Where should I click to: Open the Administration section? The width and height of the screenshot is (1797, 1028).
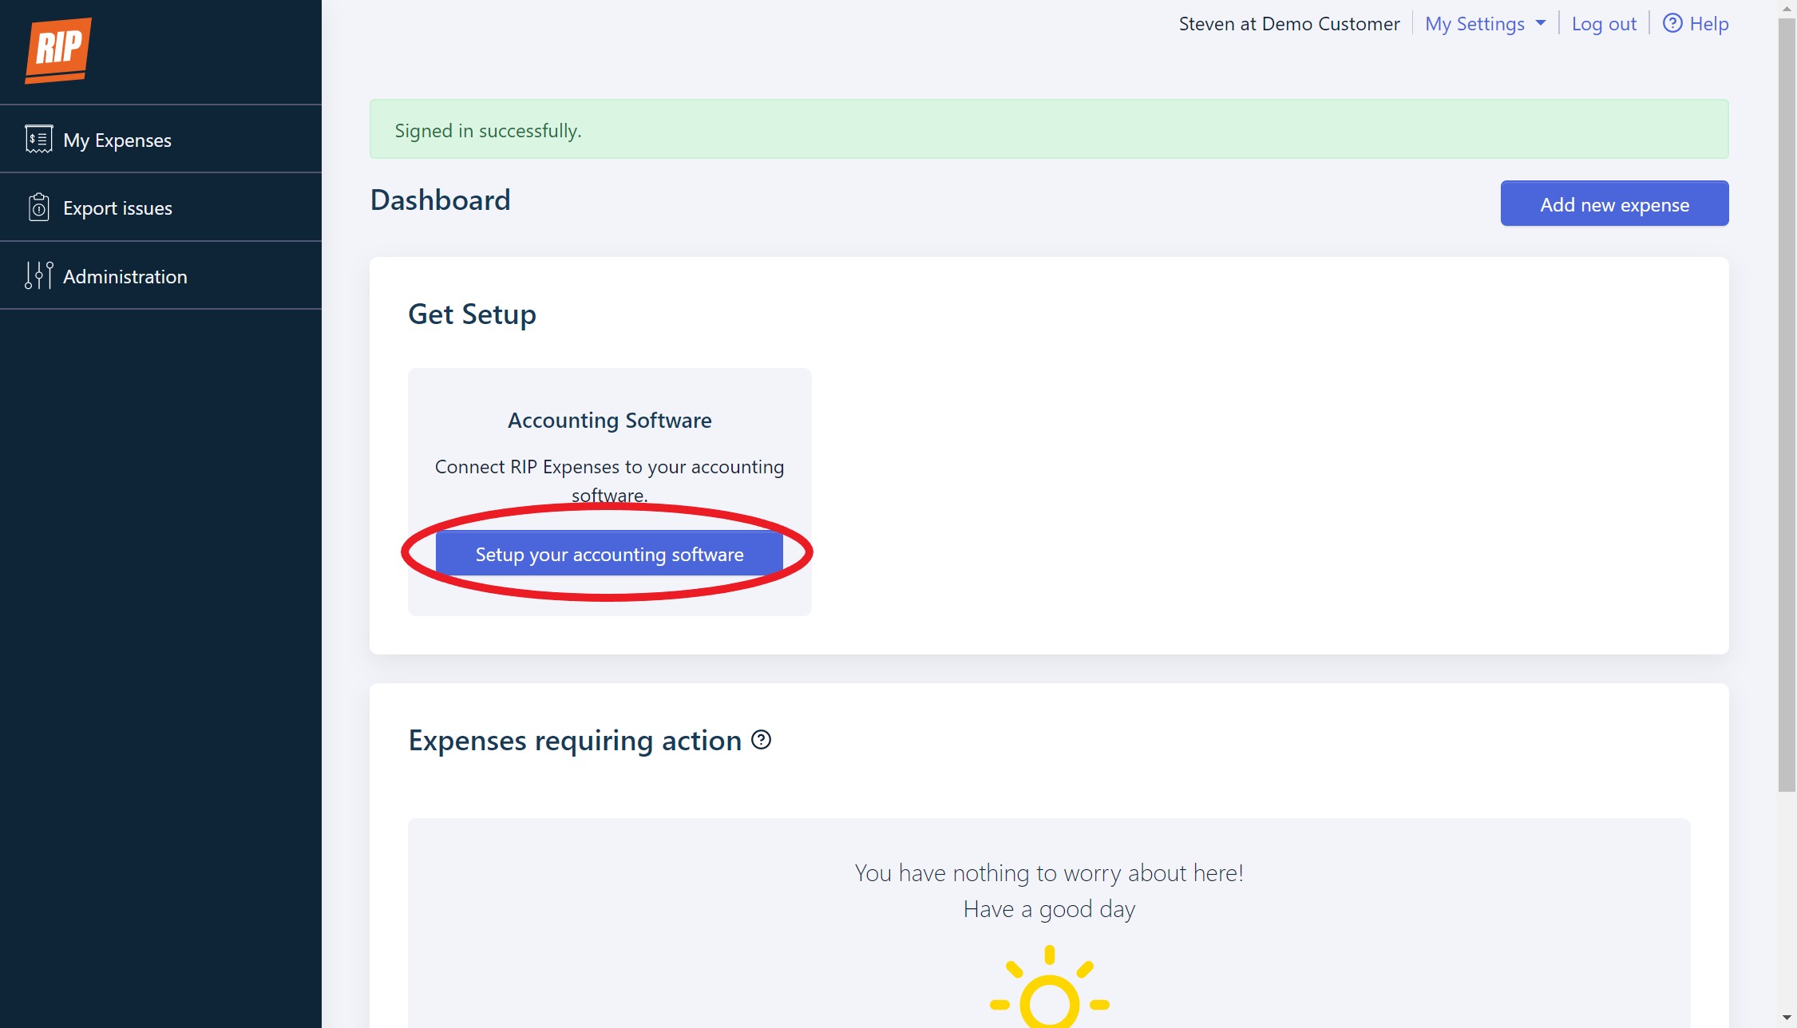(x=125, y=277)
